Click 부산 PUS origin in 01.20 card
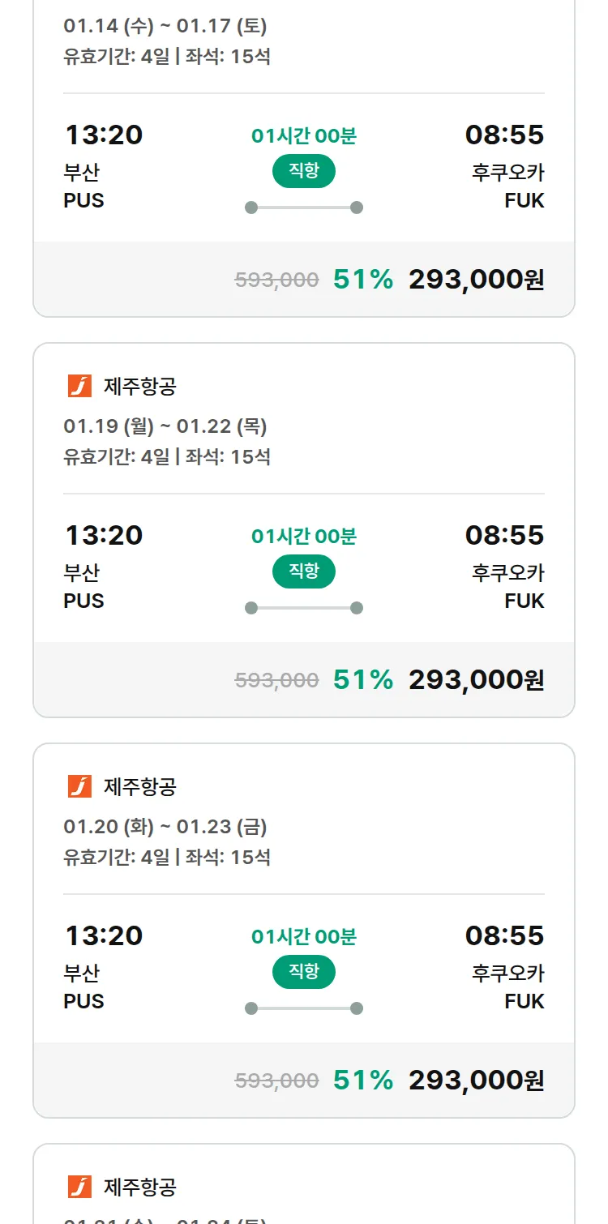This screenshot has height=1224, width=608. click(x=83, y=986)
